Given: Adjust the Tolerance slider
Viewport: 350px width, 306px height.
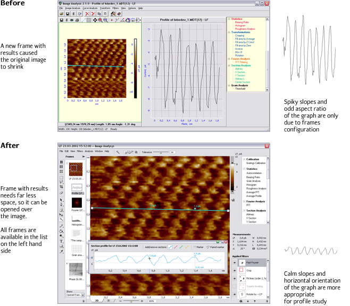Looking at the screenshot, I should (x=160, y=152).
